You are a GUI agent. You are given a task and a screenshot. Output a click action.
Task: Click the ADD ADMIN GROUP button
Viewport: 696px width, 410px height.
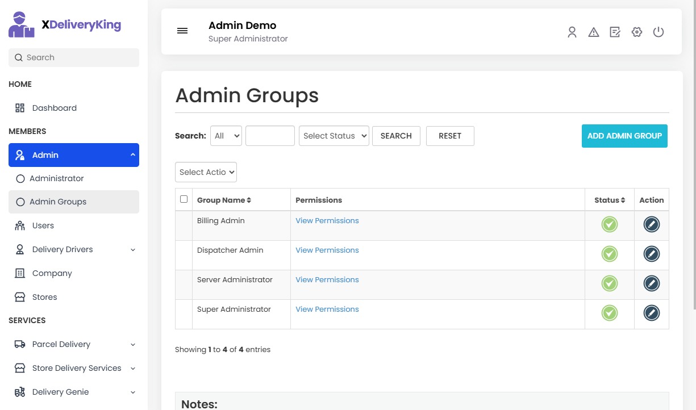tap(624, 136)
